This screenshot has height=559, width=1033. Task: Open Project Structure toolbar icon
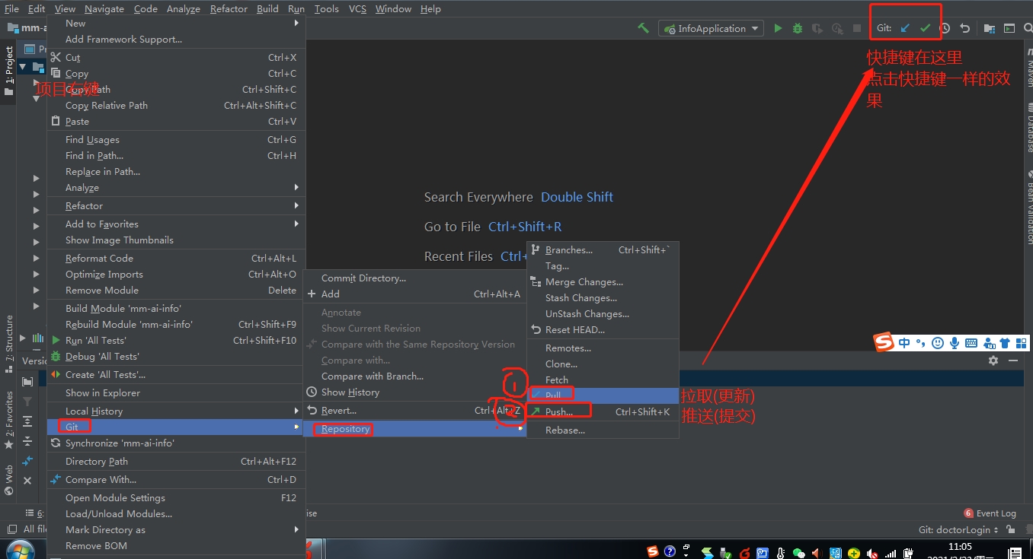pos(989,28)
